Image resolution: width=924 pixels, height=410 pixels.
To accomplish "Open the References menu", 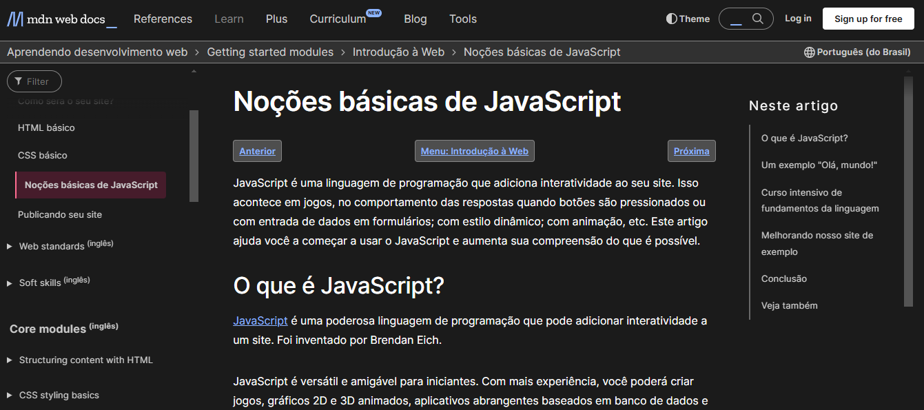I will pyautogui.click(x=163, y=19).
